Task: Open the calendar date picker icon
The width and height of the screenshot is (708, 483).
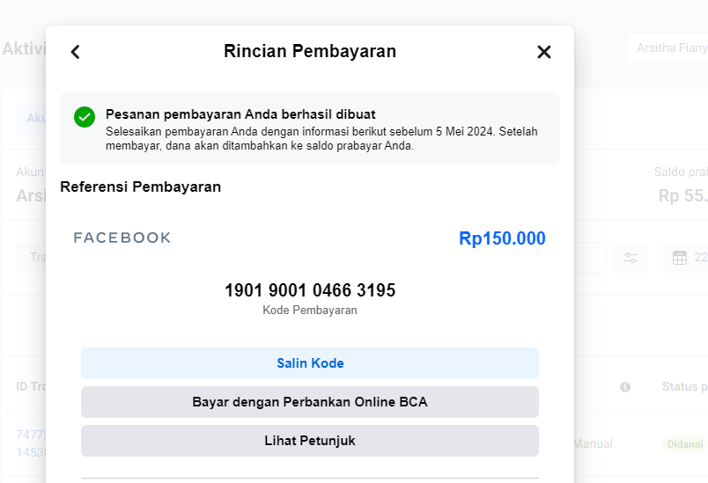Action: [x=679, y=258]
